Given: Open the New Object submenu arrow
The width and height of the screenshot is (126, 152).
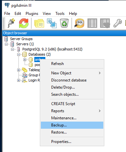Looking at the screenshot, I should click(x=100, y=73).
